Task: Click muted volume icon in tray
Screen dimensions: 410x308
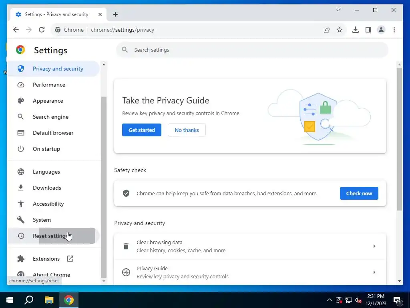Action: 358,300
